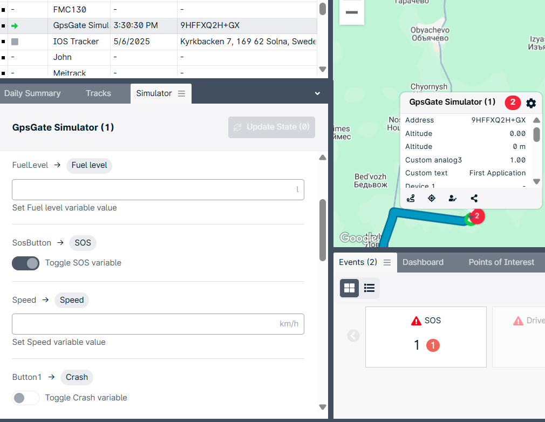The height and width of the screenshot is (422, 545).
Task: Click the Update State (0) button
Action: click(271, 127)
